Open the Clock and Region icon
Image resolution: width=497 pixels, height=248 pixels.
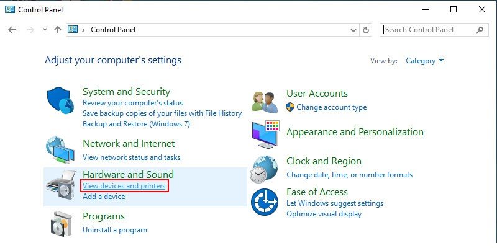tap(265, 168)
